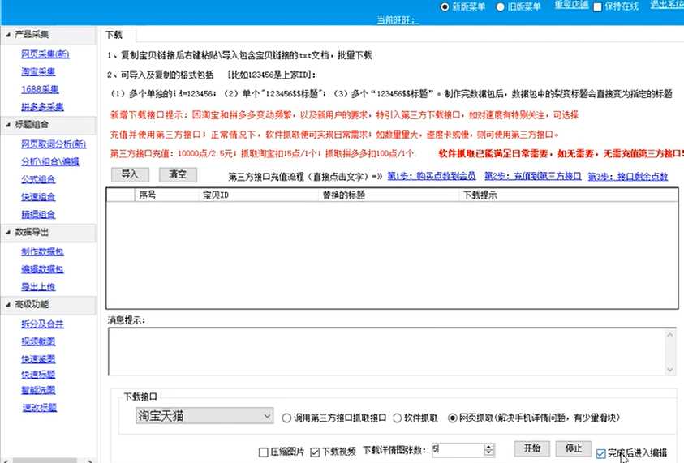Go to 制作数据包 in the sidebar

[x=42, y=251]
